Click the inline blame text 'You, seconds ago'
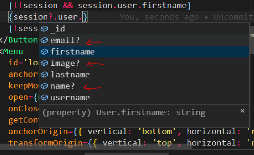The width and height of the screenshot is (254, 155). click(x=159, y=17)
